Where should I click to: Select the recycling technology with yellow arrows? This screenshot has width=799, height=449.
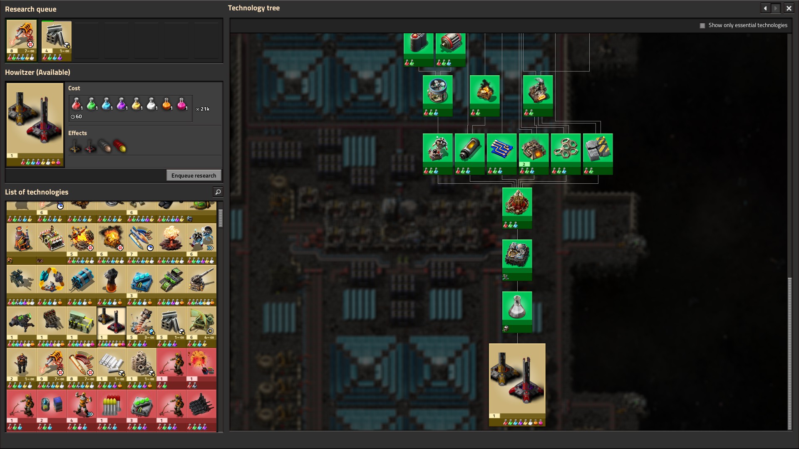click(x=51, y=281)
